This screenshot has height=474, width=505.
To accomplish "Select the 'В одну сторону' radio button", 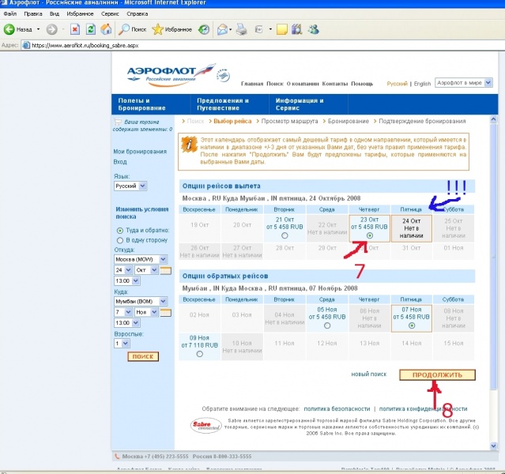I will [119, 239].
